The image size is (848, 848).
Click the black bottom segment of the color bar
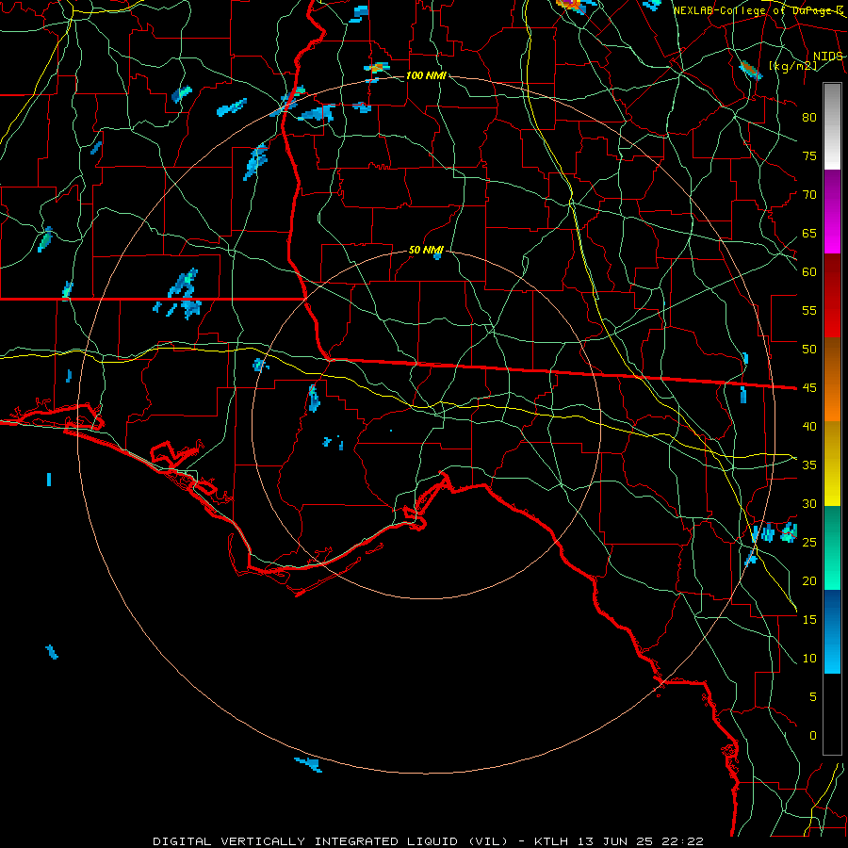(x=832, y=714)
